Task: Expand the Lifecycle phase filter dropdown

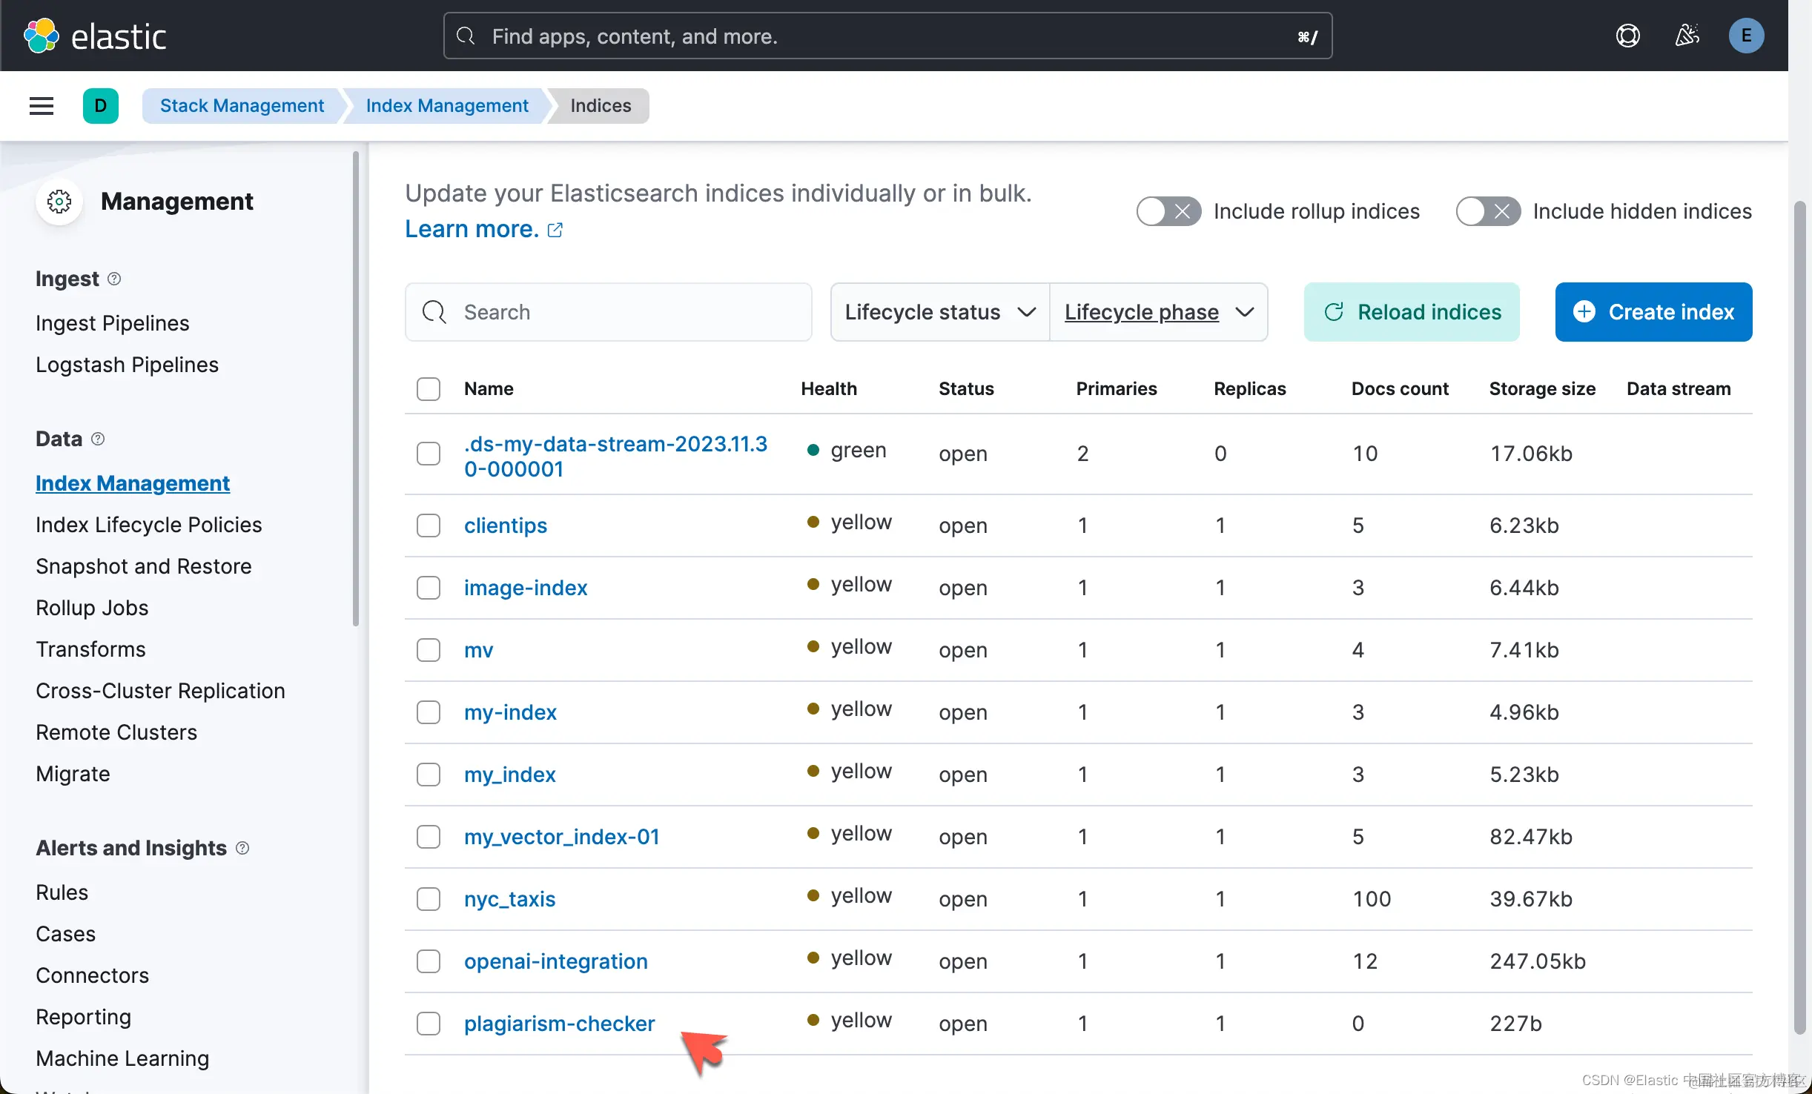Action: [1158, 312]
